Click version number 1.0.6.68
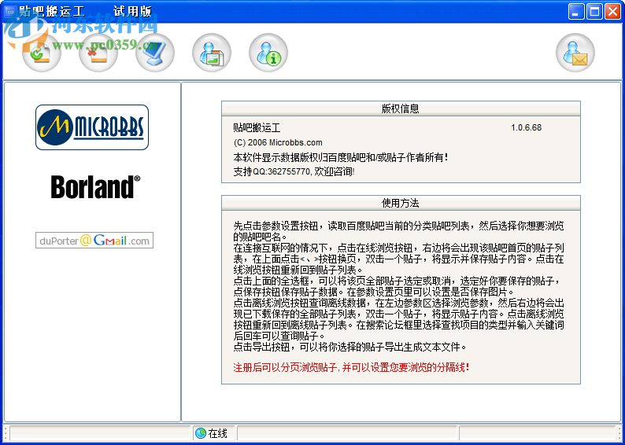The image size is (625, 445). (x=526, y=128)
